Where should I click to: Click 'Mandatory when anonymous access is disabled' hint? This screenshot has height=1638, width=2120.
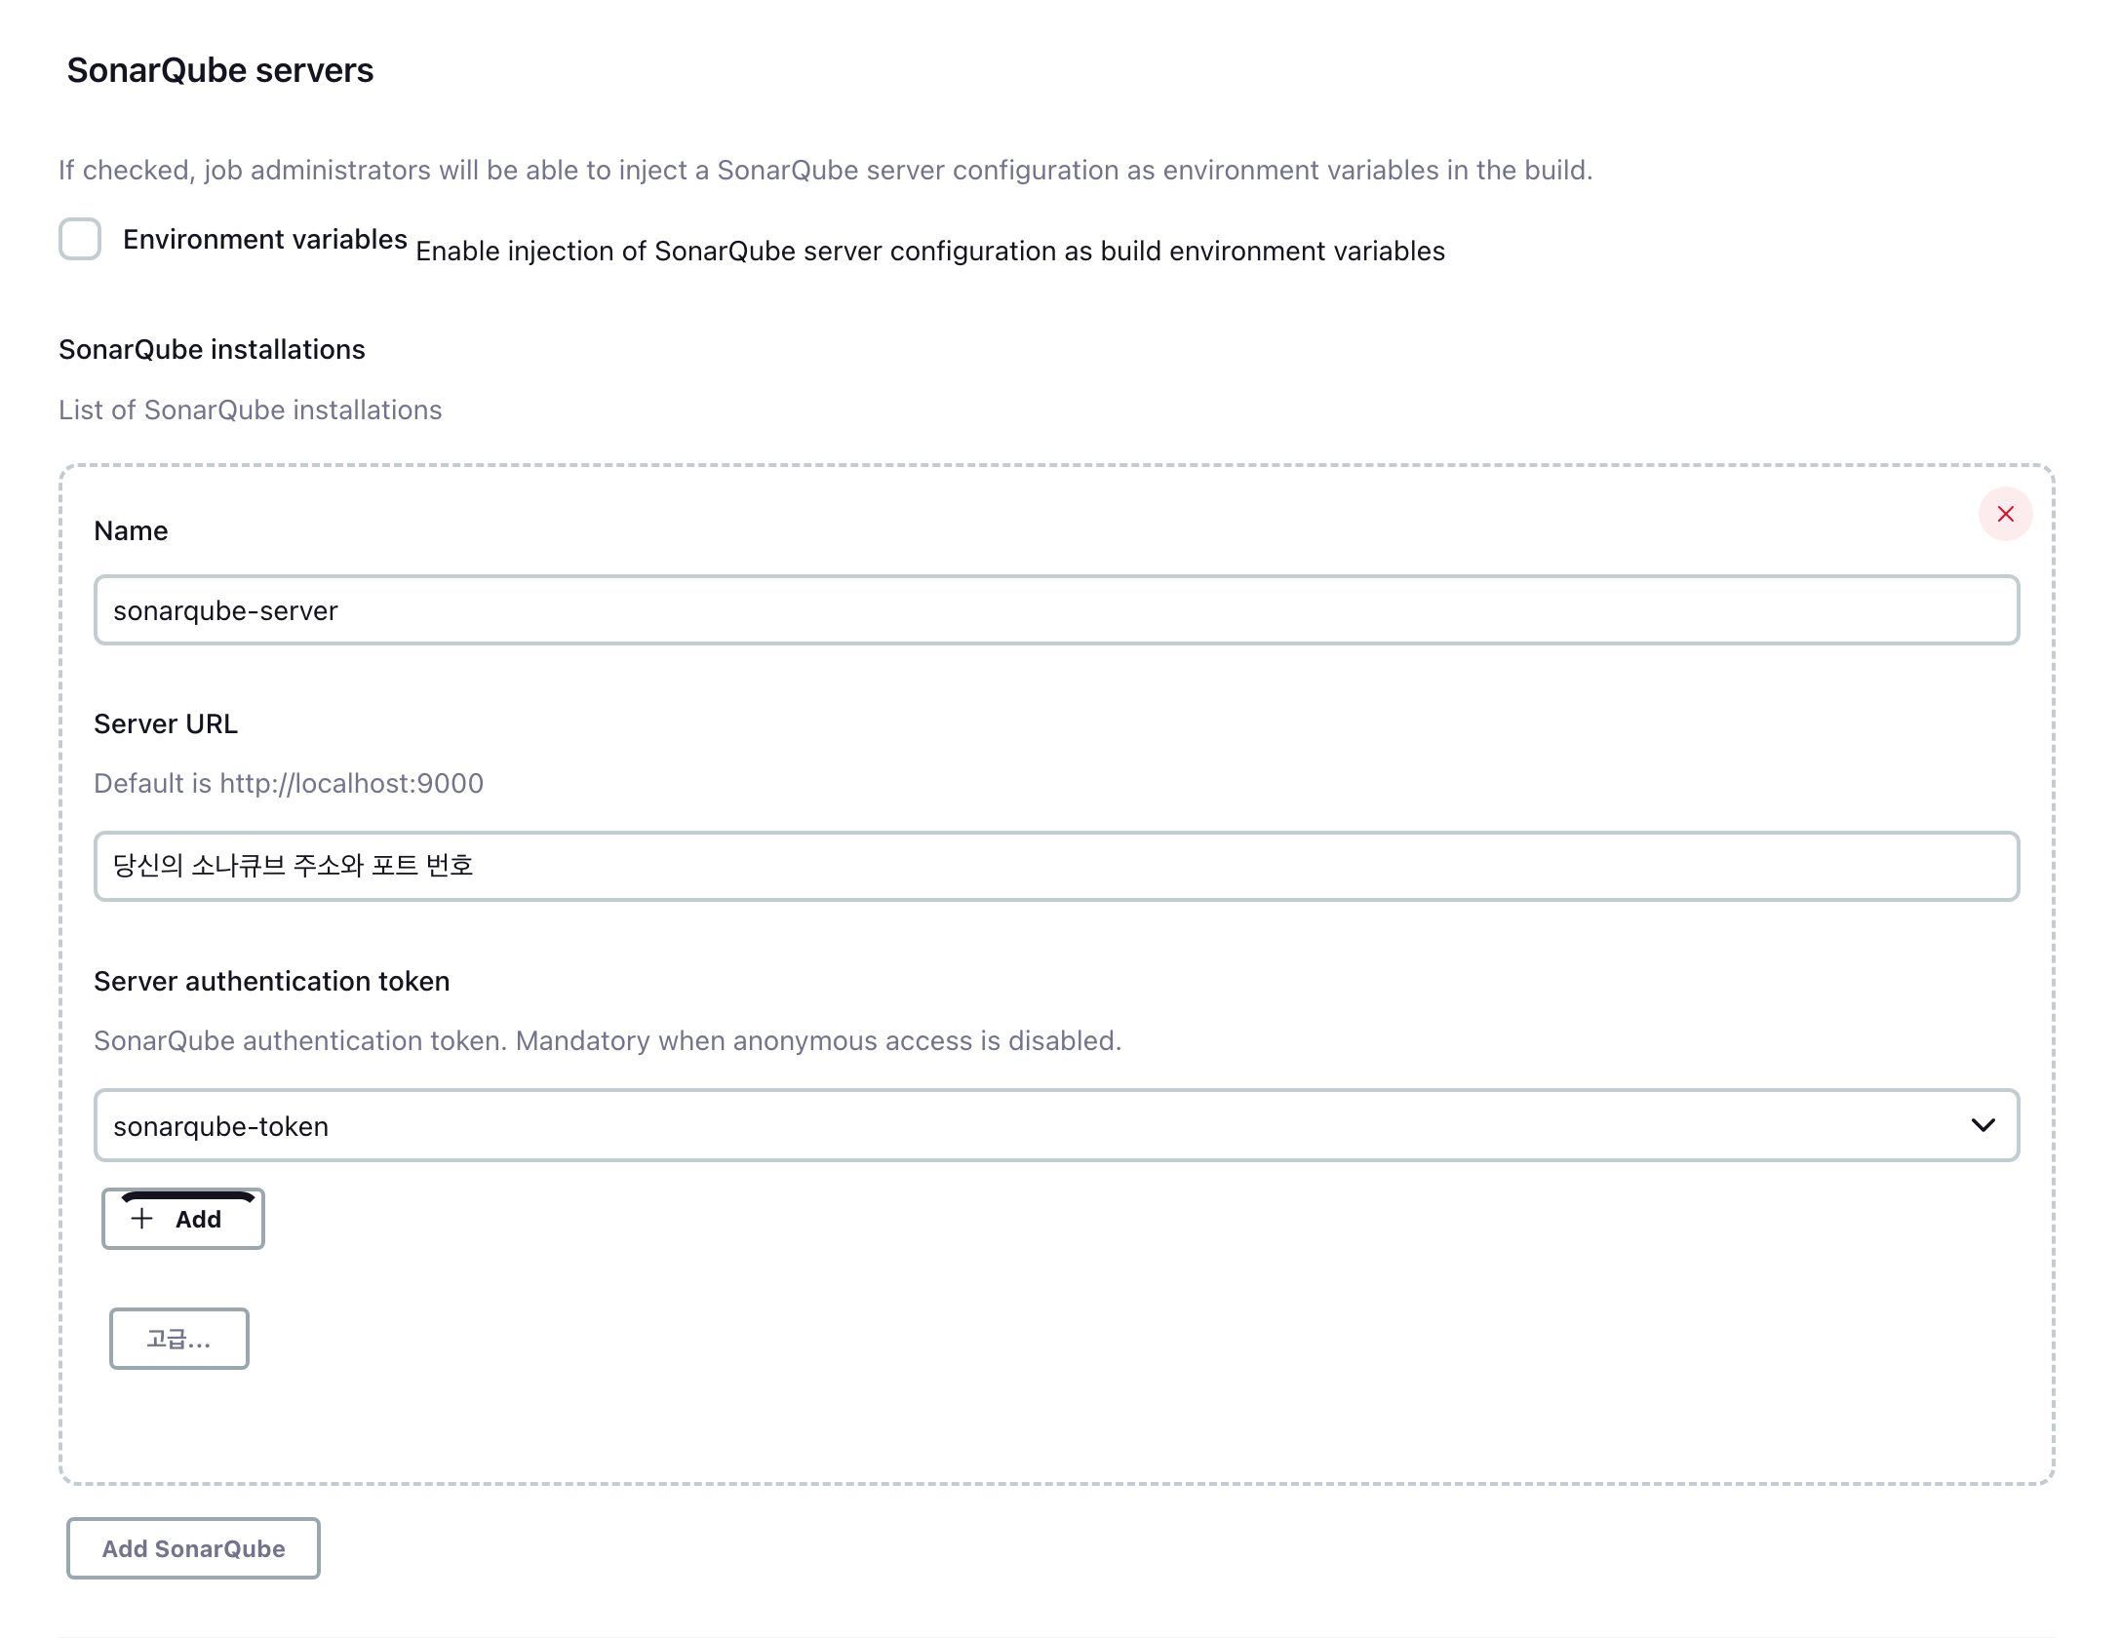coord(817,1040)
